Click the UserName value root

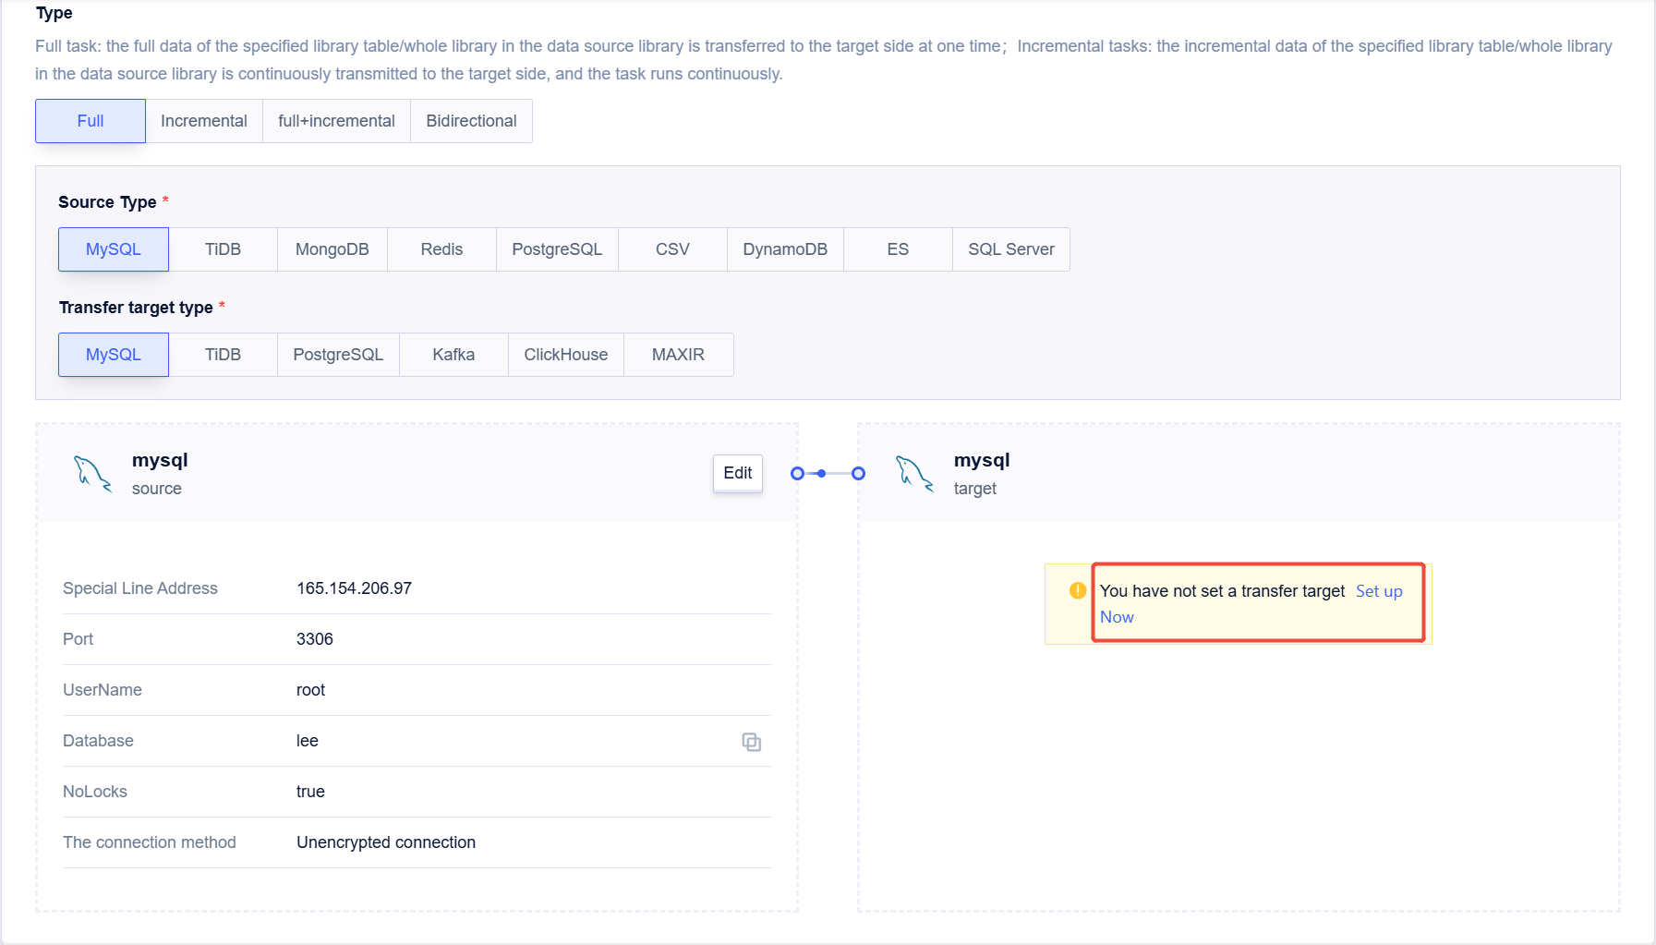[x=310, y=690]
